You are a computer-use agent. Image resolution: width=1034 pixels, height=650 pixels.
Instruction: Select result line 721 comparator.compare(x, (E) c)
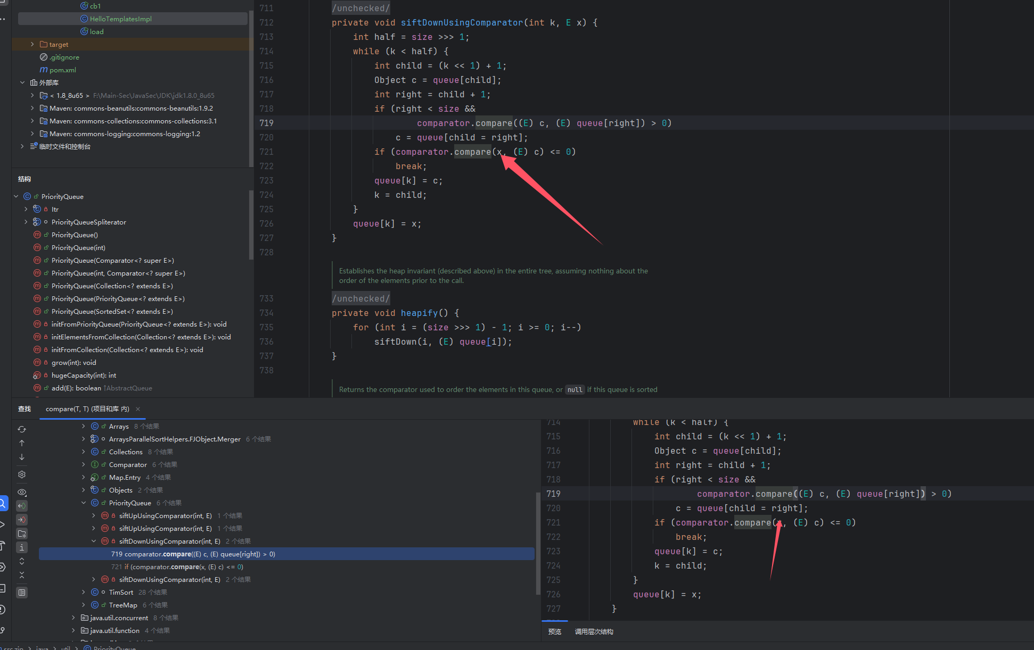pos(286,567)
